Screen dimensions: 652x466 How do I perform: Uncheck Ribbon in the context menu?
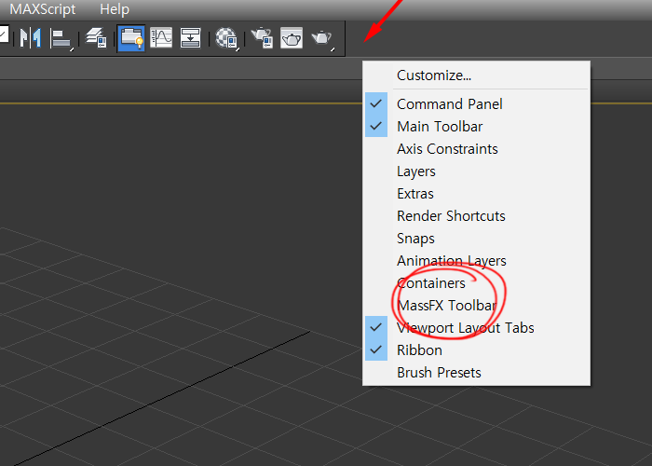click(x=477, y=349)
